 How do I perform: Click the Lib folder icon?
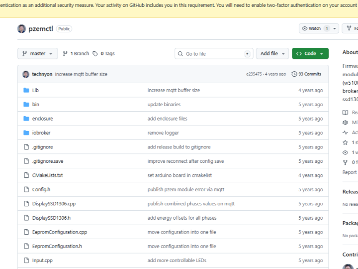pos(27,90)
